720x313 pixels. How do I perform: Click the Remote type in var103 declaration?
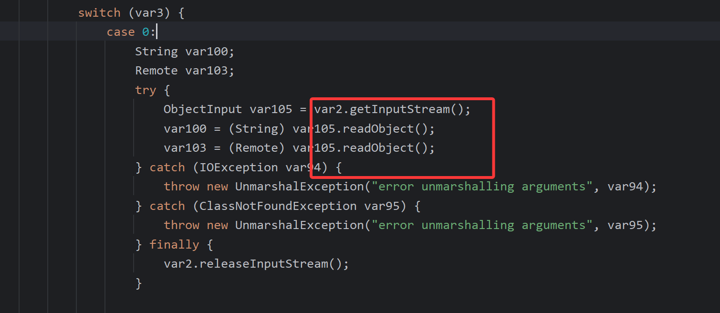coord(156,71)
